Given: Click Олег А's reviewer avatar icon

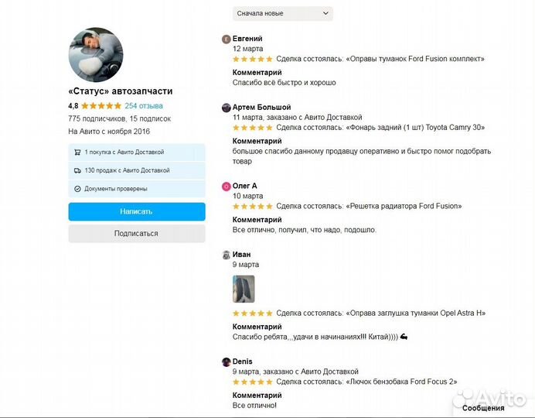Looking at the screenshot, I should (x=226, y=187).
